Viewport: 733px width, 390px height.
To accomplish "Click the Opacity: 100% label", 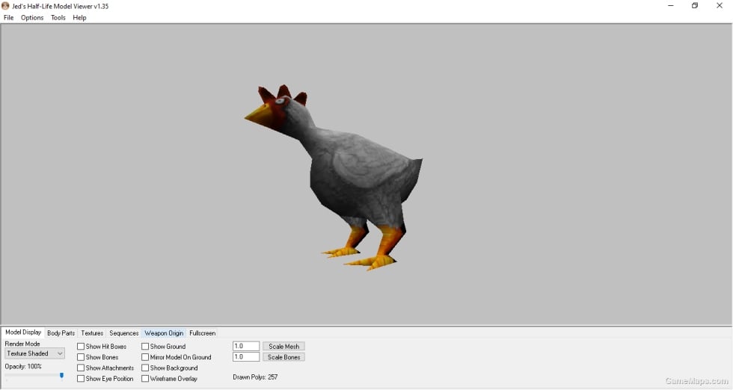I will click(23, 367).
